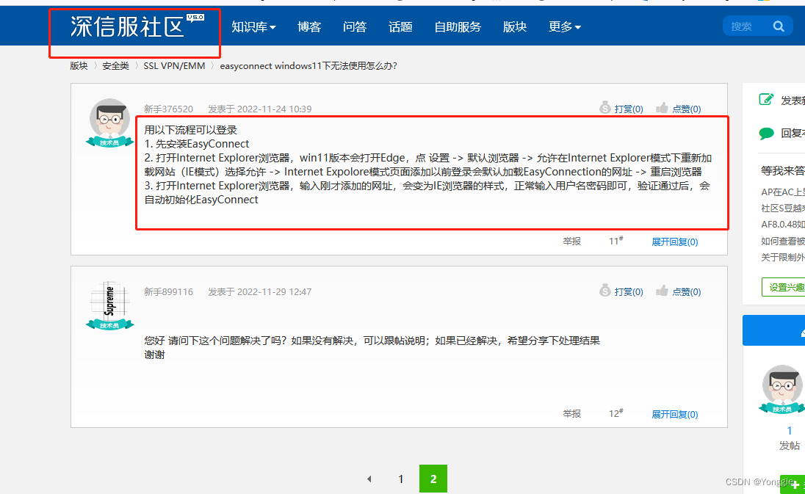The height and width of the screenshot is (494, 805).
Task: Click the 12# floor number link
Action: pyautogui.click(x=616, y=413)
